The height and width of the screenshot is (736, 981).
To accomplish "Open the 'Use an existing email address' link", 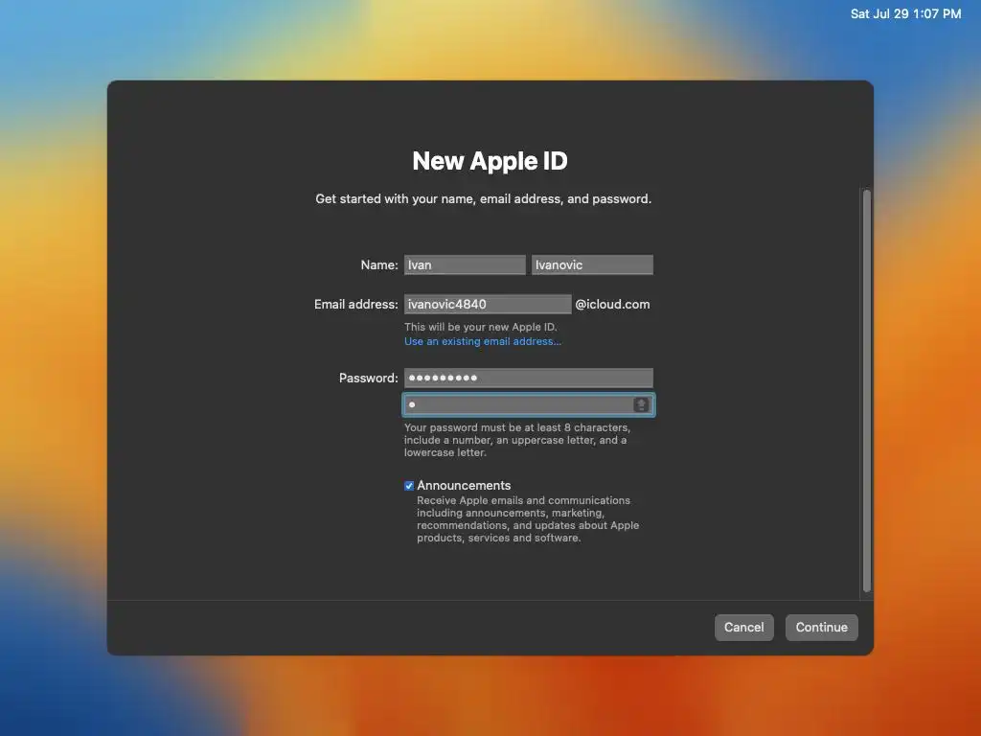I will coord(483,341).
